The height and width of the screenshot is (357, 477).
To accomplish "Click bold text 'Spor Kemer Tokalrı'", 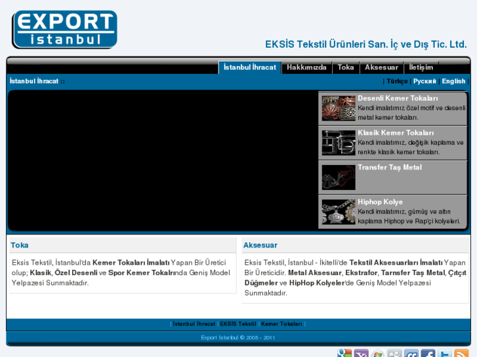I will pos(141,273).
